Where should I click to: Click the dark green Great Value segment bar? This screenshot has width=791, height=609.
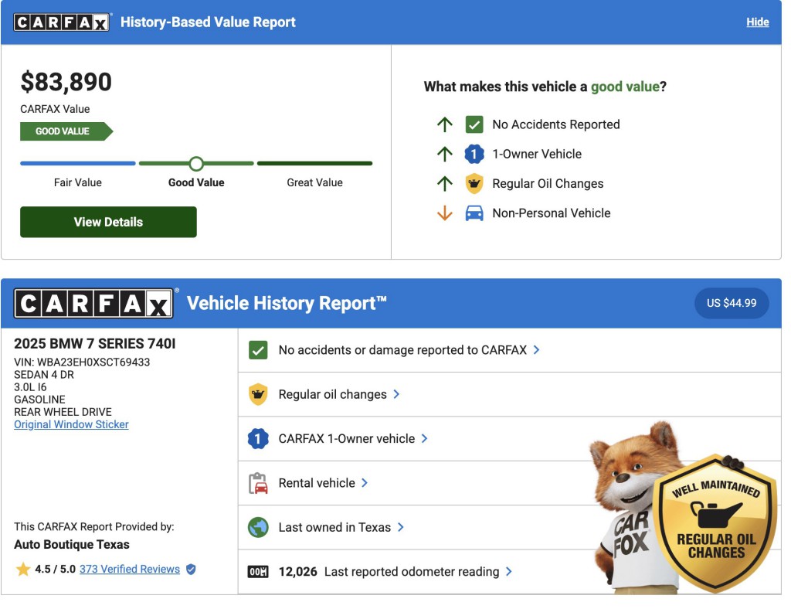(x=315, y=164)
